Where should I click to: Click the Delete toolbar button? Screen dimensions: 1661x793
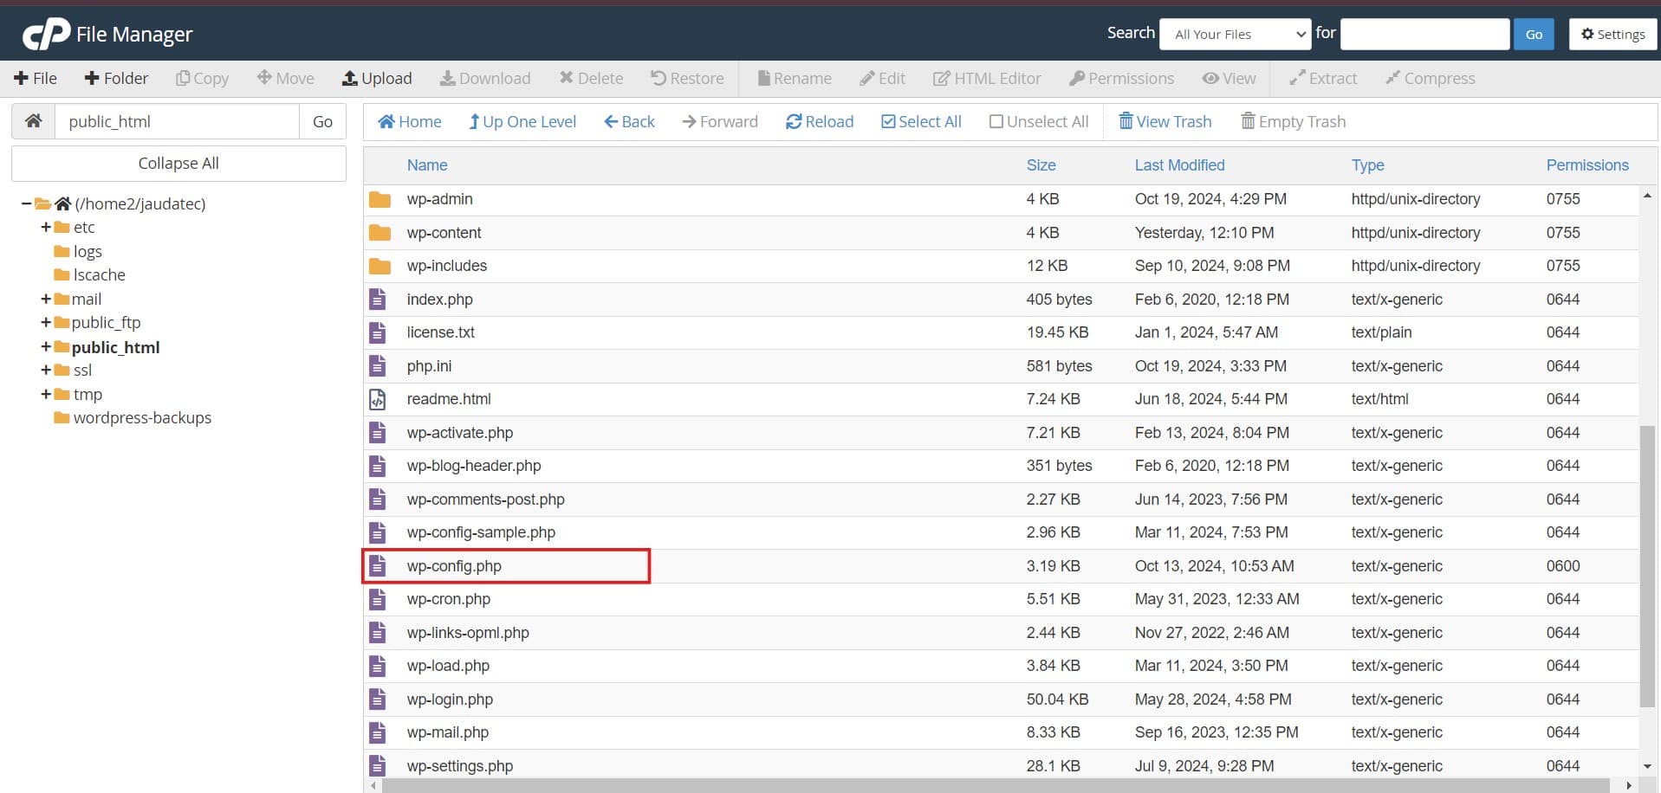591,78
